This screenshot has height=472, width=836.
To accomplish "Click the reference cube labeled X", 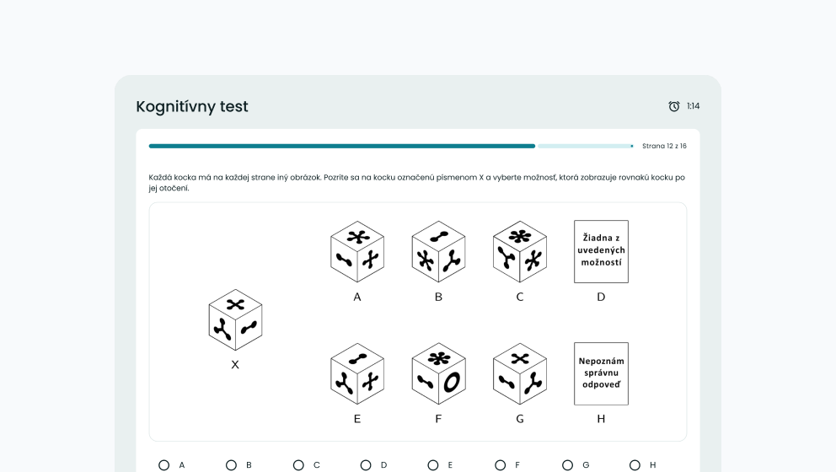I will coord(235,320).
